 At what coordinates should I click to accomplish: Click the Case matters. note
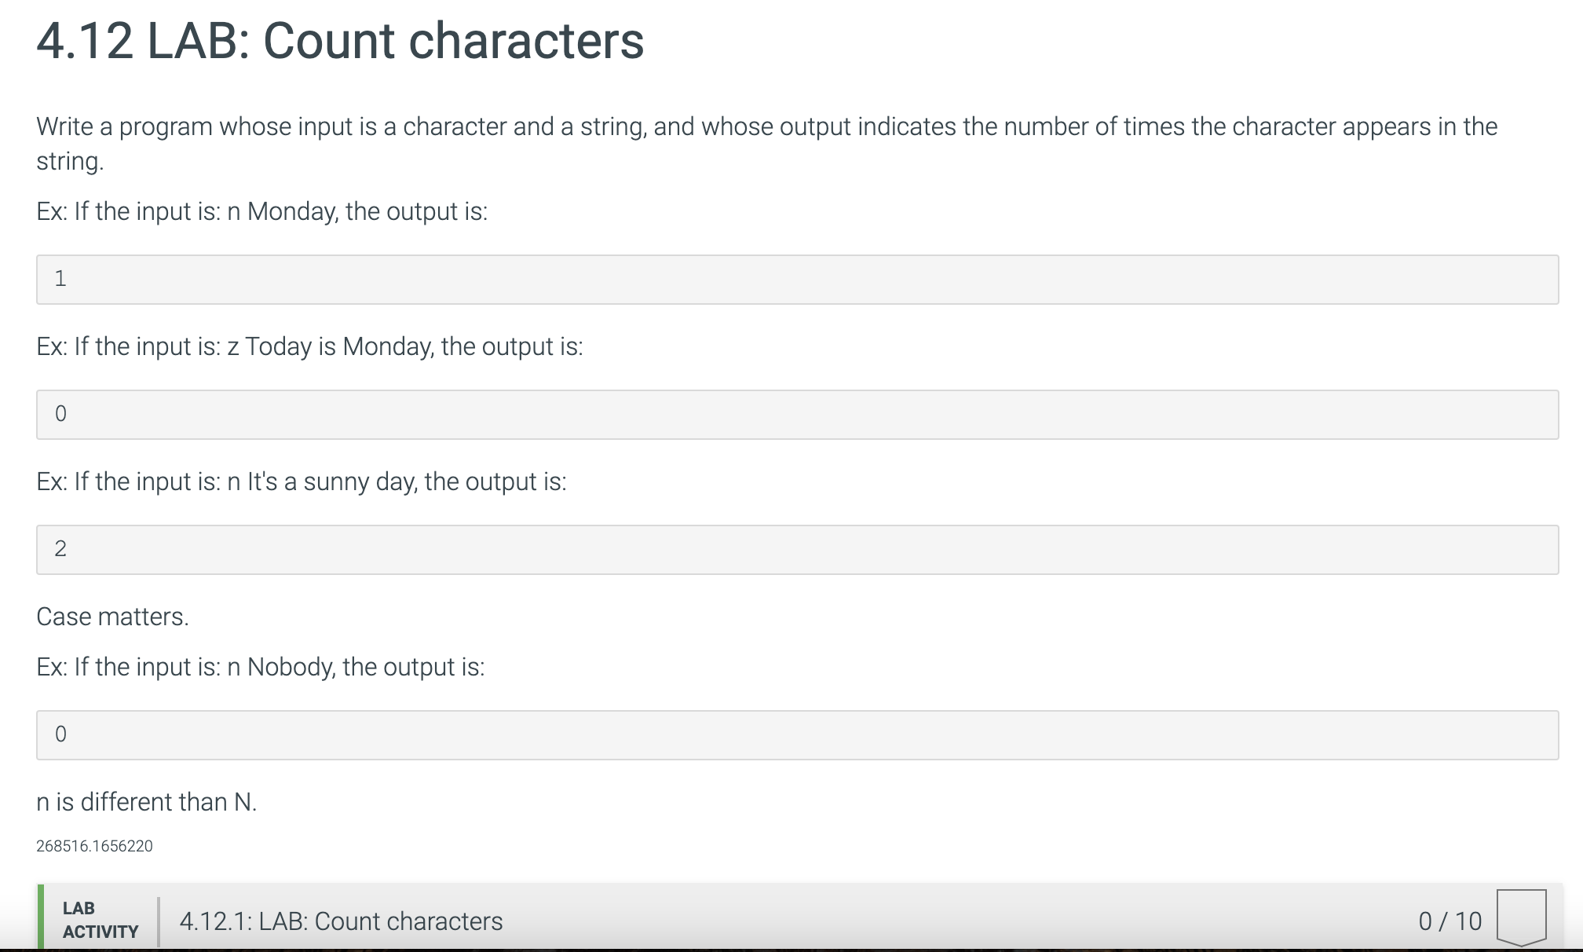112,617
